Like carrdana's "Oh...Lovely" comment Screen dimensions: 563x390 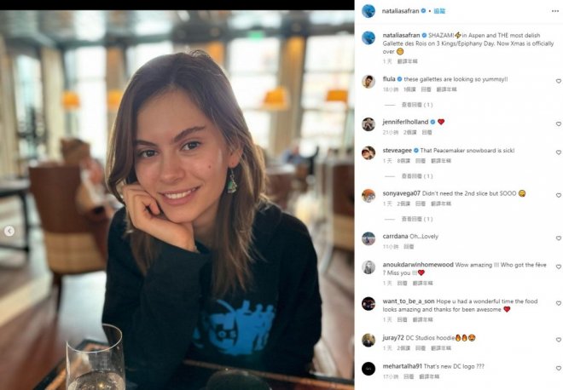click(x=559, y=238)
